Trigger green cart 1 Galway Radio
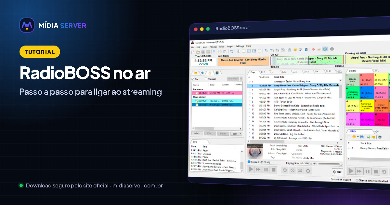The image size is (390, 205). click(352, 80)
